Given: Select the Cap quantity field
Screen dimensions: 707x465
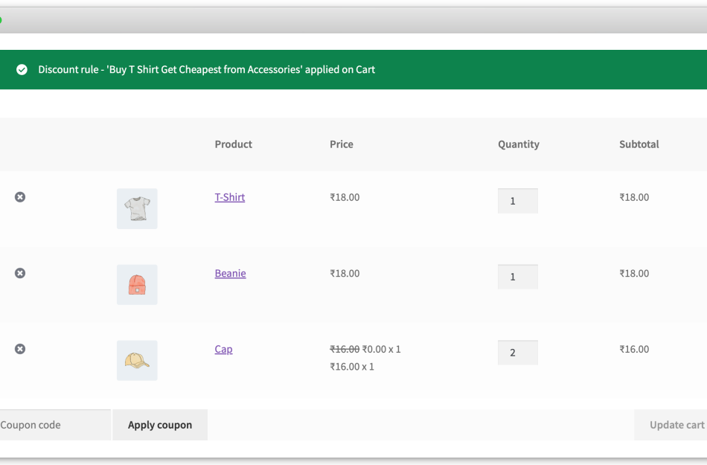Looking at the screenshot, I should pos(517,352).
